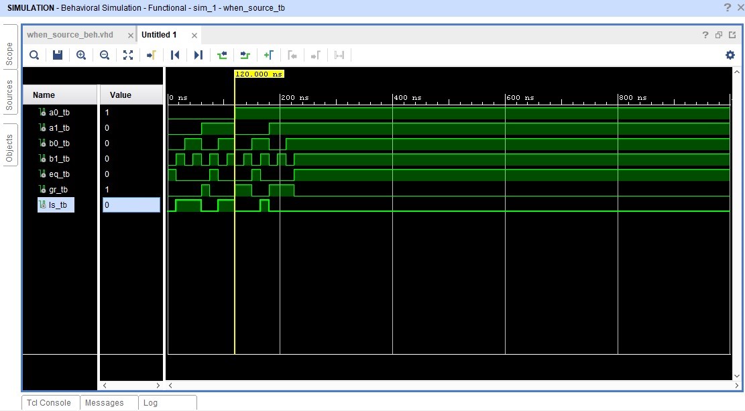The width and height of the screenshot is (745, 411).
Task: Select the gr_tb signal row
Action: coord(59,189)
